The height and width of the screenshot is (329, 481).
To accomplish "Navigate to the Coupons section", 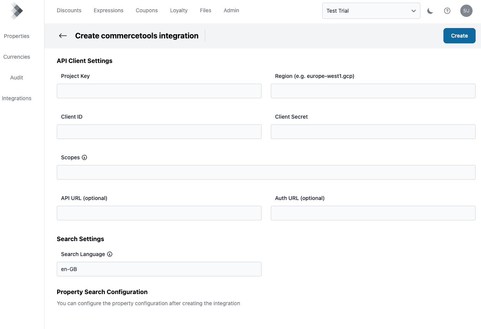I will point(147,10).
